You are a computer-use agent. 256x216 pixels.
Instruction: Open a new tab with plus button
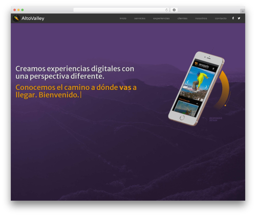click(x=243, y=11)
